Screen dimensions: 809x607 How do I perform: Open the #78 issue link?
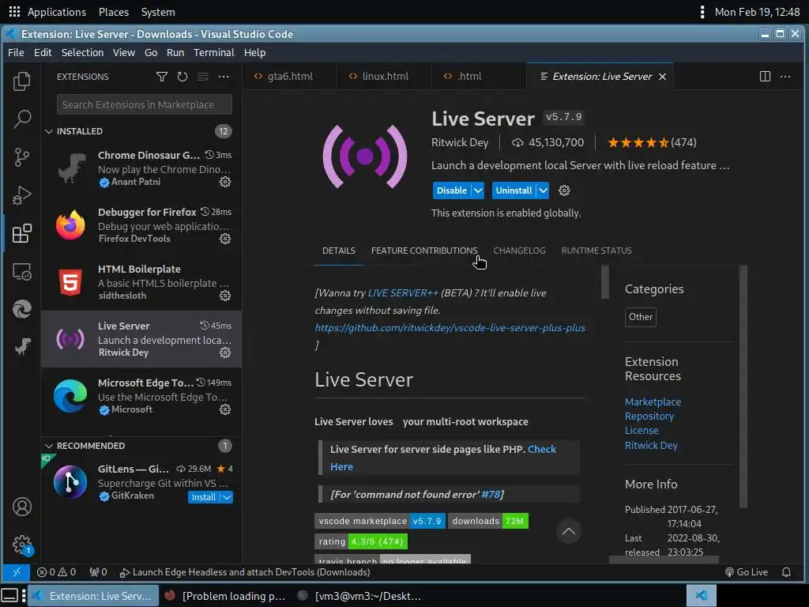click(491, 495)
